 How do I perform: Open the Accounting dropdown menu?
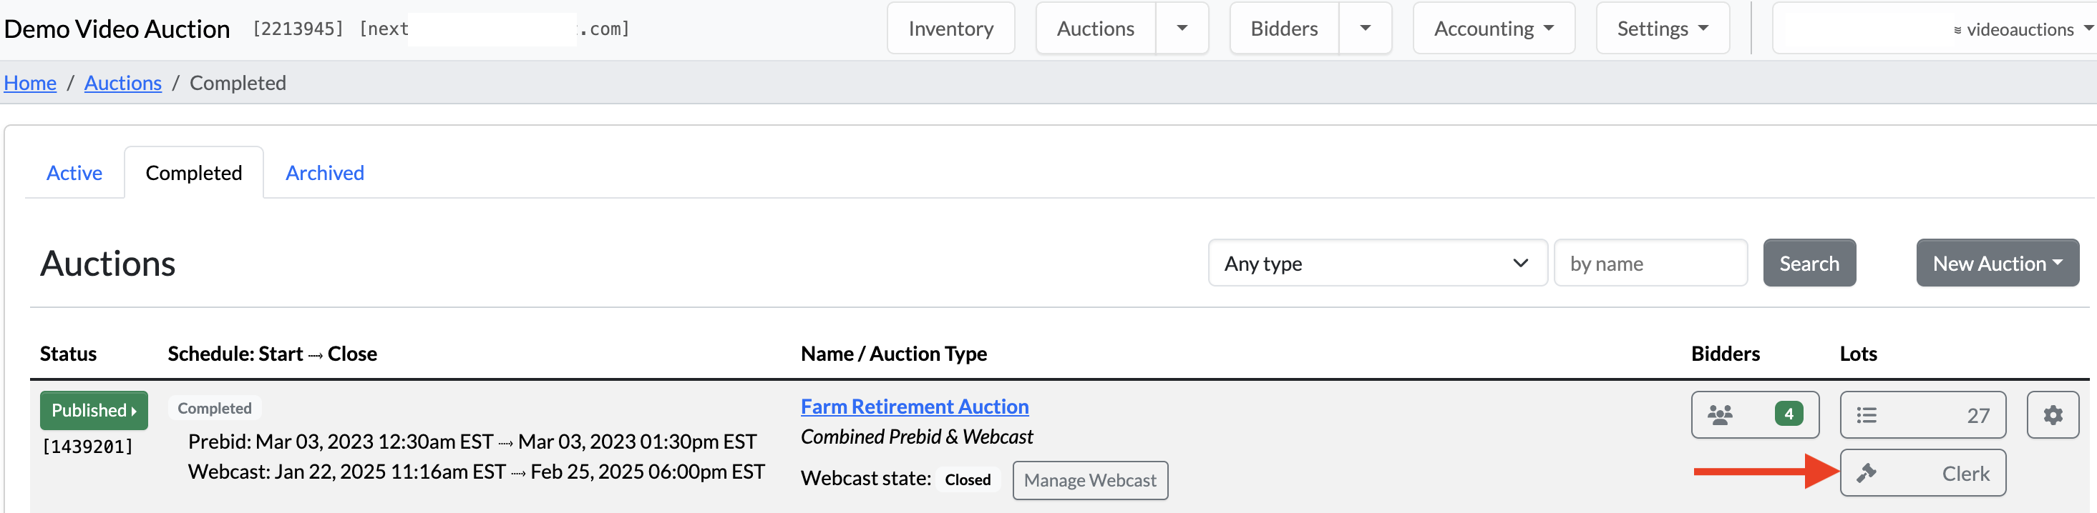pyautogui.click(x=1493, y=29)
